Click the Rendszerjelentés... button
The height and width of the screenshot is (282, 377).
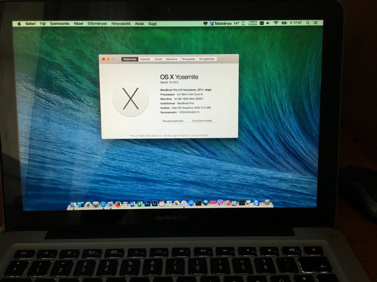(174, 121)
